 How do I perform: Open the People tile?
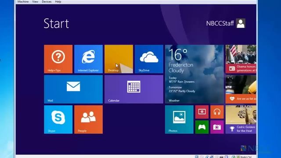point(88,119)
